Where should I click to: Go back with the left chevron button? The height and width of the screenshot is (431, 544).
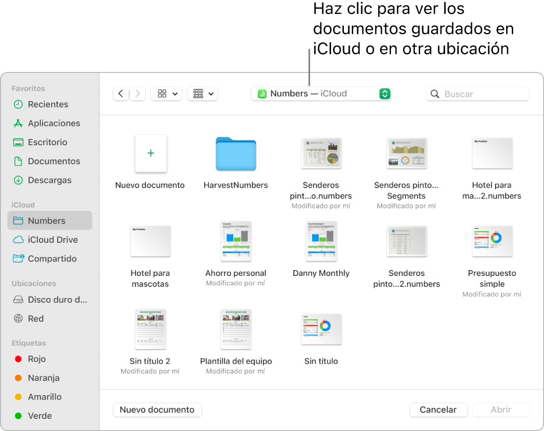point(121,94)
